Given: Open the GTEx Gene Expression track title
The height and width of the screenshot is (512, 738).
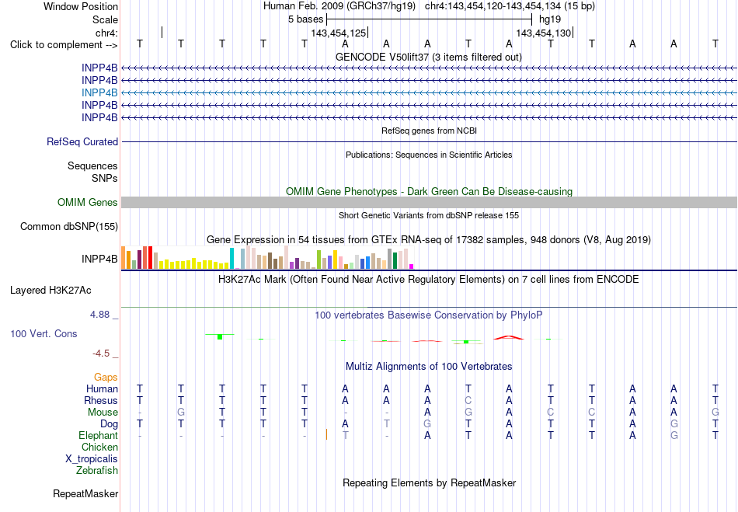Looking at the screenshot, I should coord(429,240).
